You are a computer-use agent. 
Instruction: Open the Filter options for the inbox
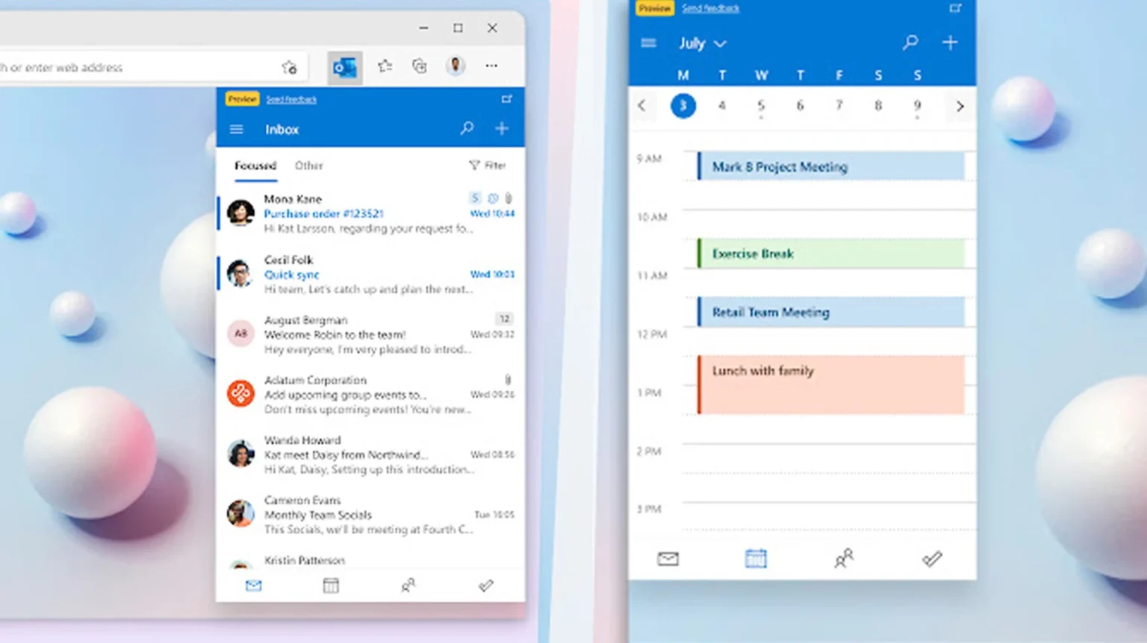[x=487, y=165]
